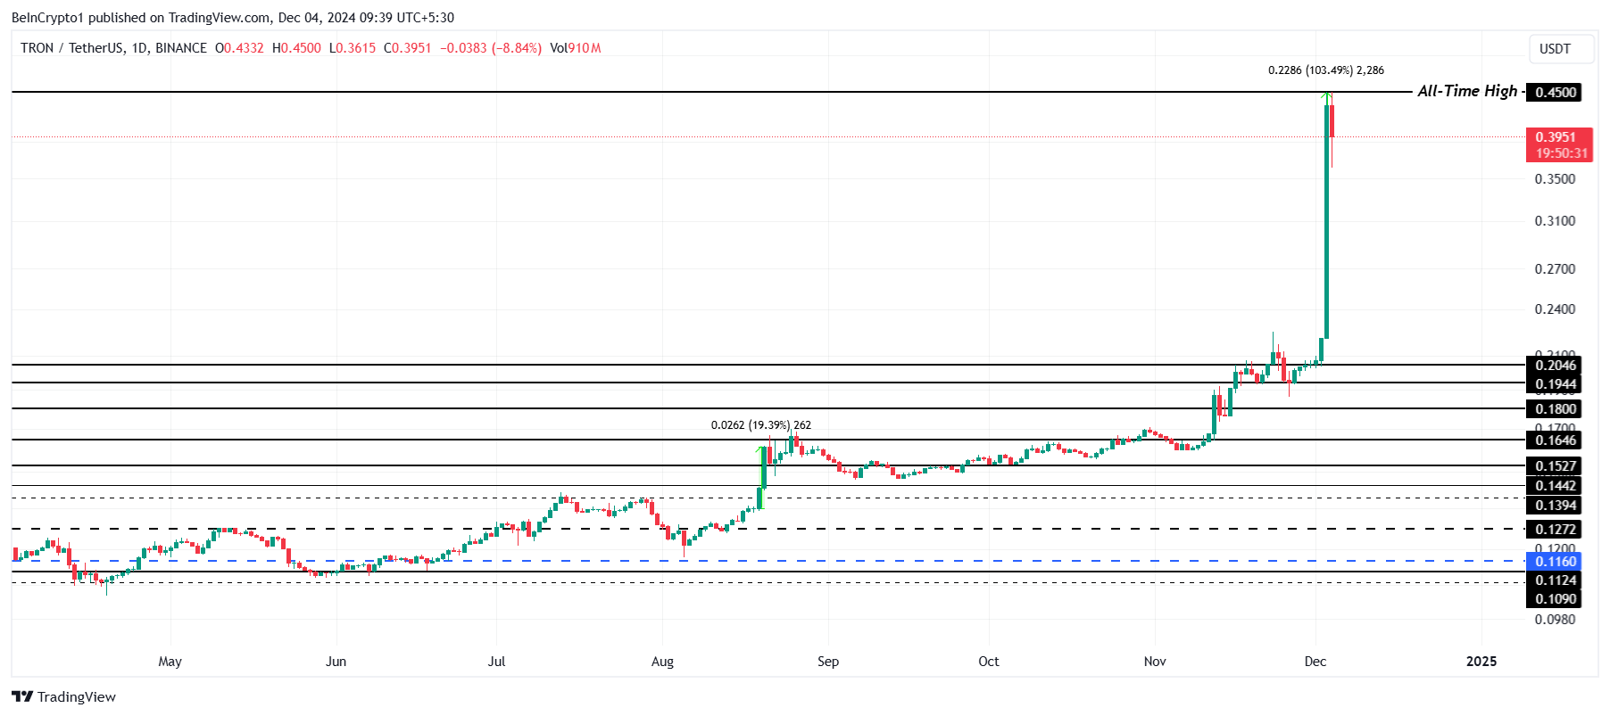Image resolution: width=1610 pixels, height=716 pixels.
Task: Select the 0.2046 price level label
Action: coord(1554,365)
